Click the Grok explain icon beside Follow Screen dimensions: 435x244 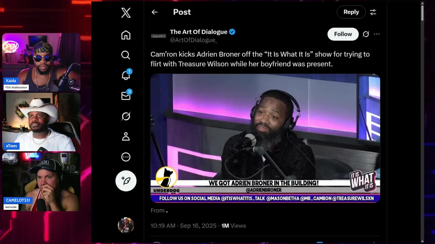(366, 34)
